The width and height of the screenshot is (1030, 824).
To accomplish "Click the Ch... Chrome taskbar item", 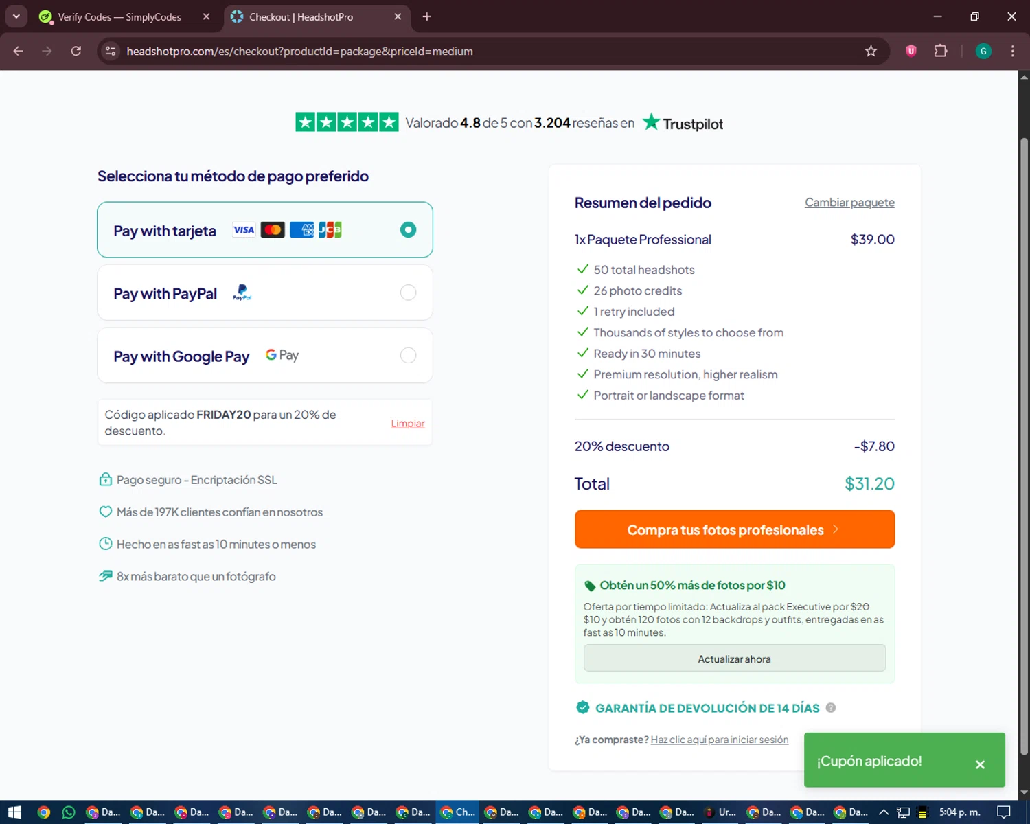I will point(458,812).
